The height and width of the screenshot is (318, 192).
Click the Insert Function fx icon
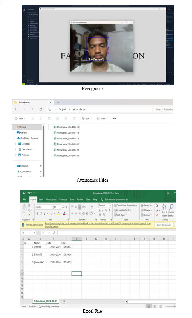coord(54,233)
